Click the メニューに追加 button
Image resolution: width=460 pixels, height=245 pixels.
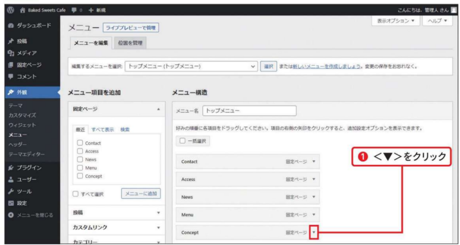click(x=141, y=193)
